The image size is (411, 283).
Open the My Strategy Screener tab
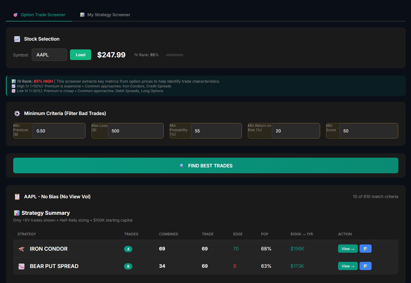(x=105, y=15)
